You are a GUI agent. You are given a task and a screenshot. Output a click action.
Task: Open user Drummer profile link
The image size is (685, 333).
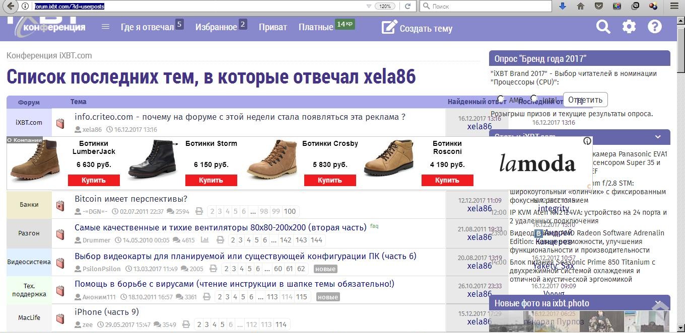click(97, 240)
